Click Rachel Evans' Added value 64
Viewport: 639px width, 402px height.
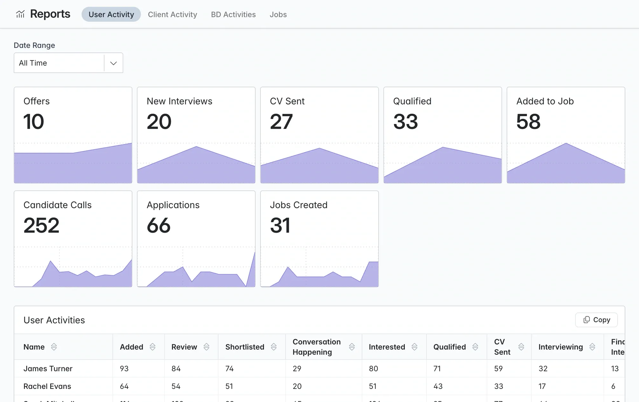[x=124, y=386]
